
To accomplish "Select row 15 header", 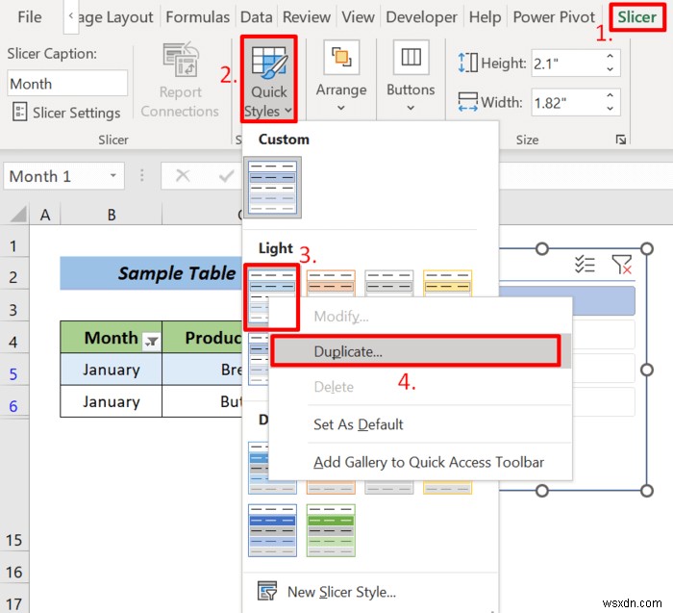I will [13, 540].
